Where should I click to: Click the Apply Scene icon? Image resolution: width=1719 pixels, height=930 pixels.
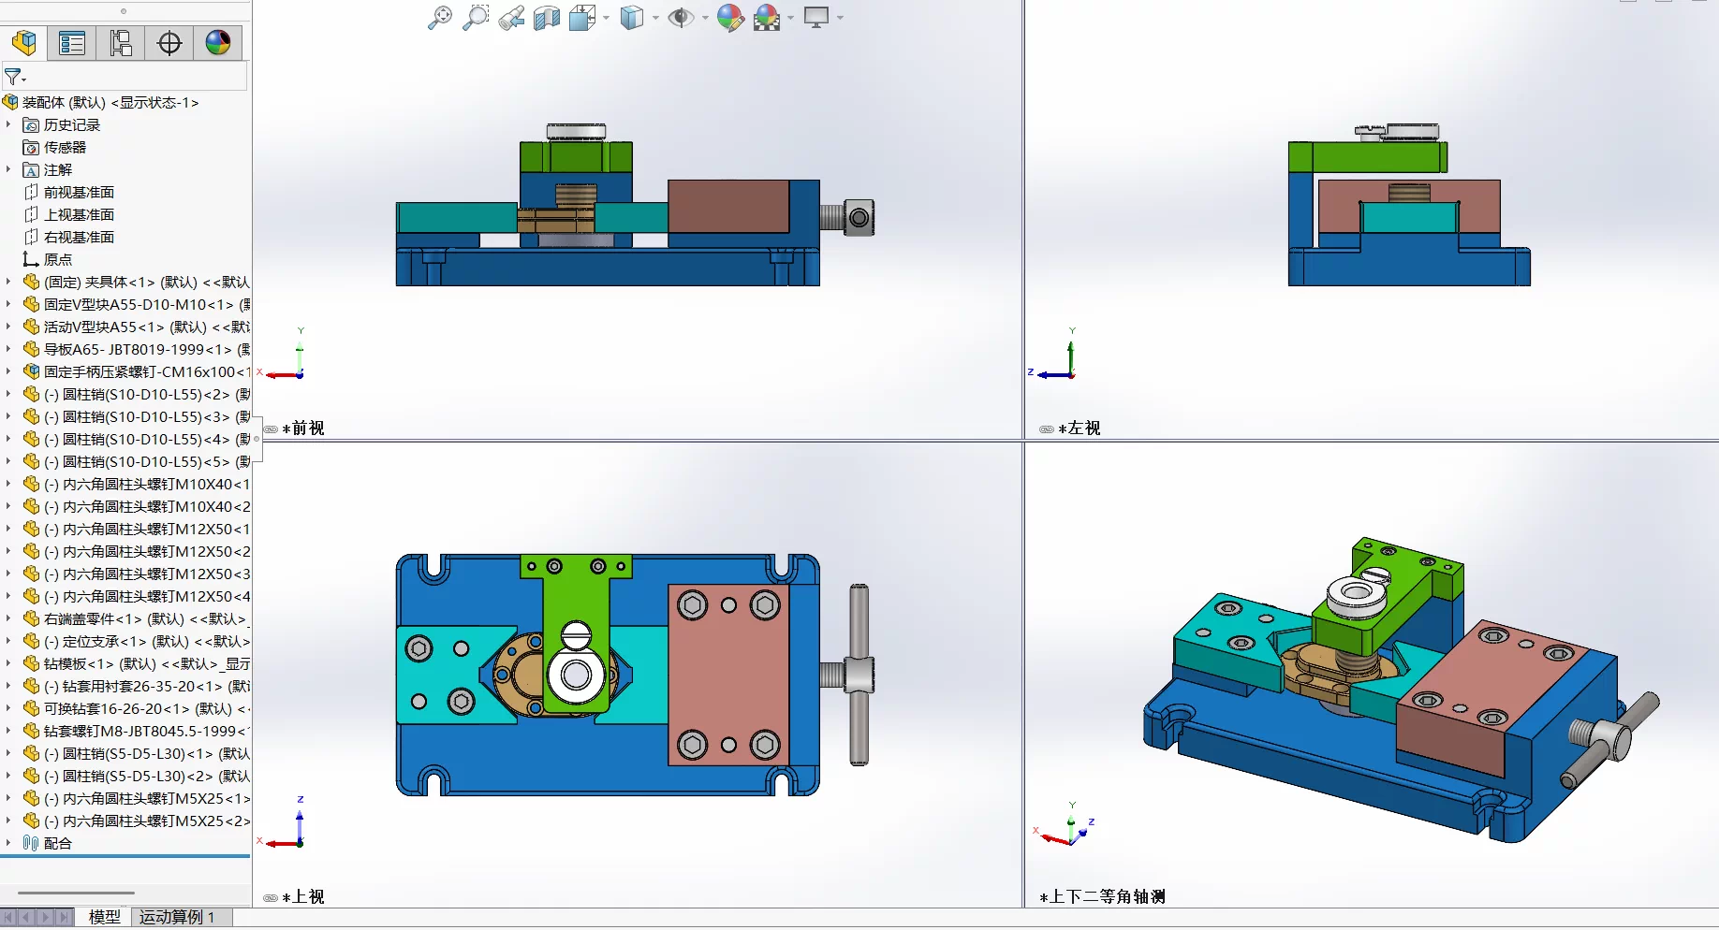(x=767, y=18)
